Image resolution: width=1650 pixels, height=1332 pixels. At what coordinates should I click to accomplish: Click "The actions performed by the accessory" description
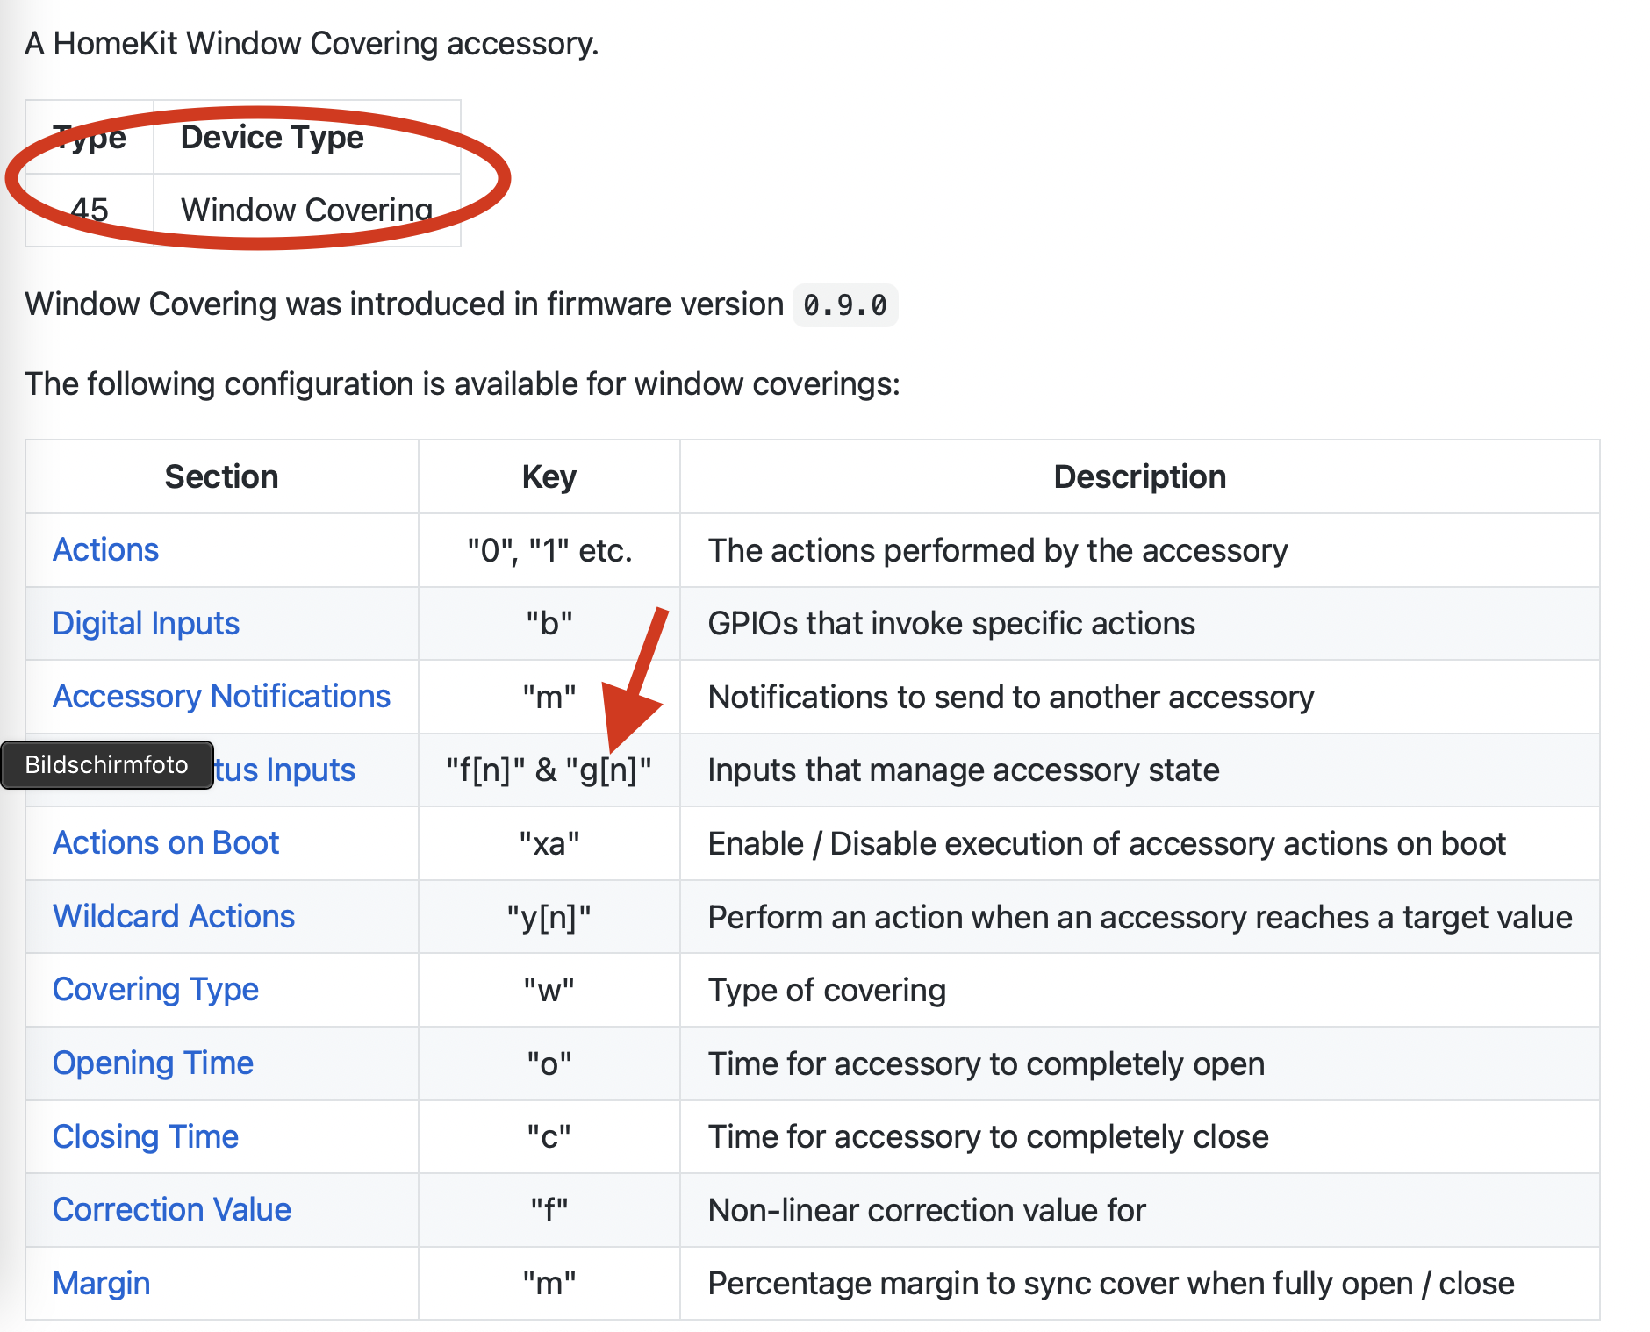pos(998,551)
